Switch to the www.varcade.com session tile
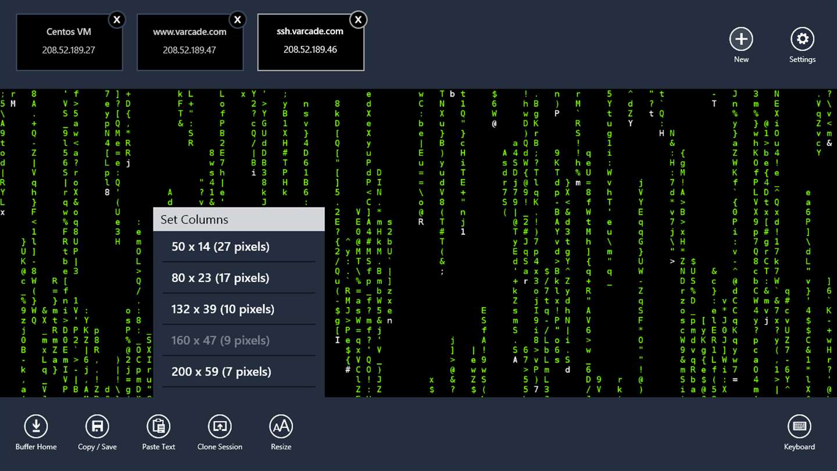 coord(190,42)
